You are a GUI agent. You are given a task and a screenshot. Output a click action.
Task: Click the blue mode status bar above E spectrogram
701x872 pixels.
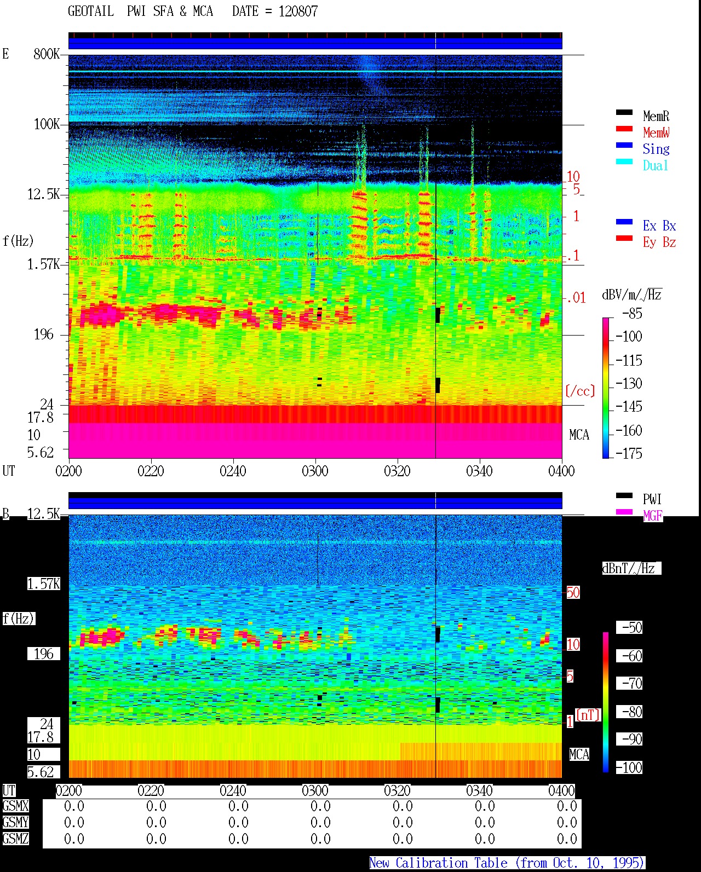coord(315,43)
